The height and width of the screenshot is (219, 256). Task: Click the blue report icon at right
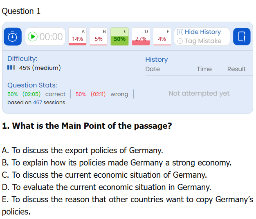tap(242, 37)
